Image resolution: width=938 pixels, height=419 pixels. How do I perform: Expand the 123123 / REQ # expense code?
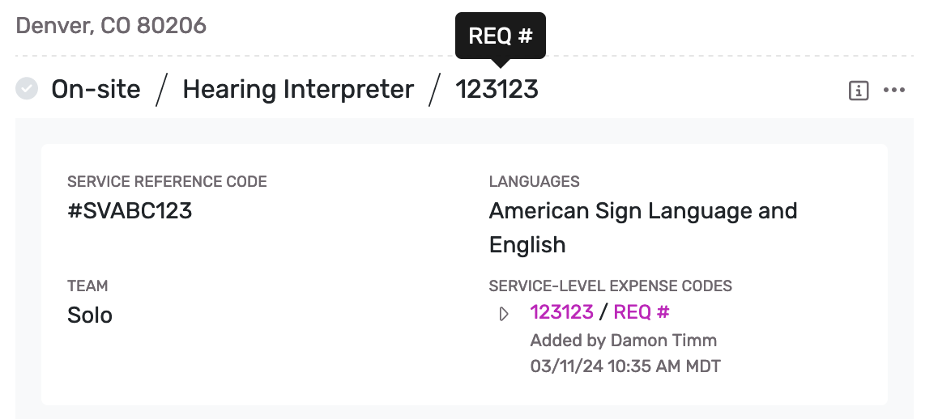click(x=504, y=314)
